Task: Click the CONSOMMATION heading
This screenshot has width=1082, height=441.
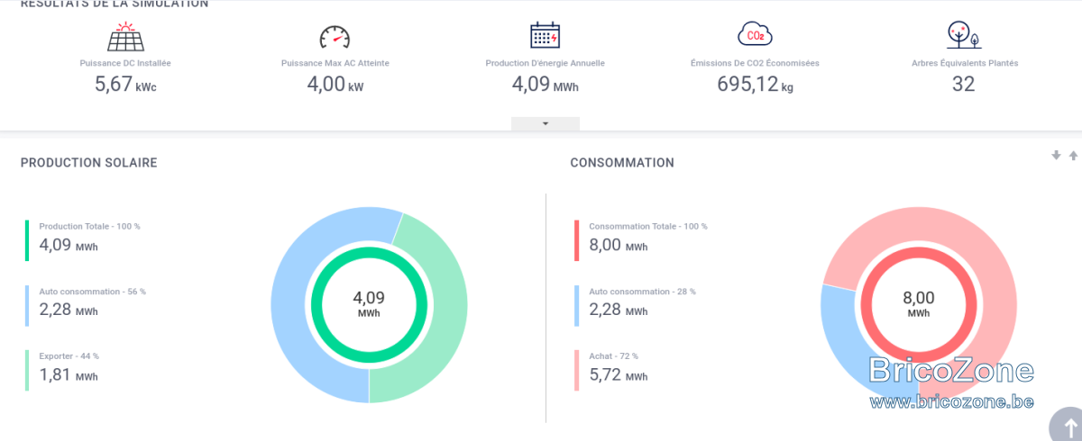Action: click(x=622, y=163)
